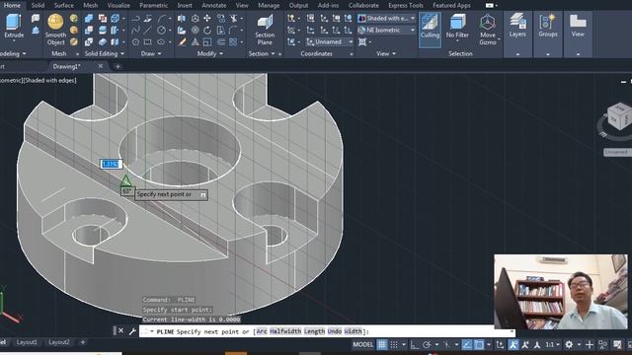The width and height of the screenshot is (632, 355).
Task: Click the solid Union icon
Action: (x=89, y=19)
